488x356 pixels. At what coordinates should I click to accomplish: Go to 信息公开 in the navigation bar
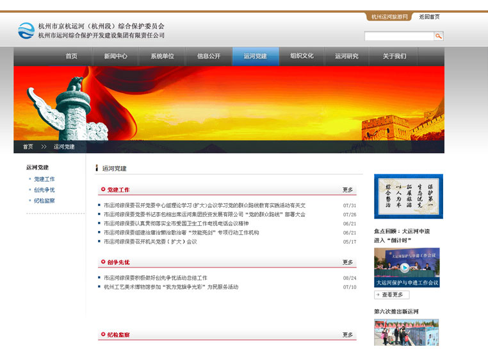[x=208, y=56]
